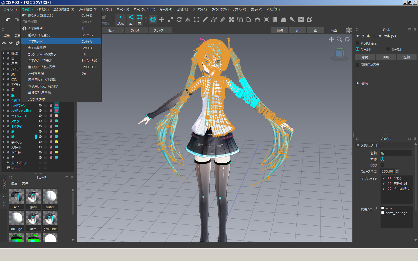Choose バッファをクリア menu entry
The width and height of the screenshot is (418, 261).
[61, 99]
